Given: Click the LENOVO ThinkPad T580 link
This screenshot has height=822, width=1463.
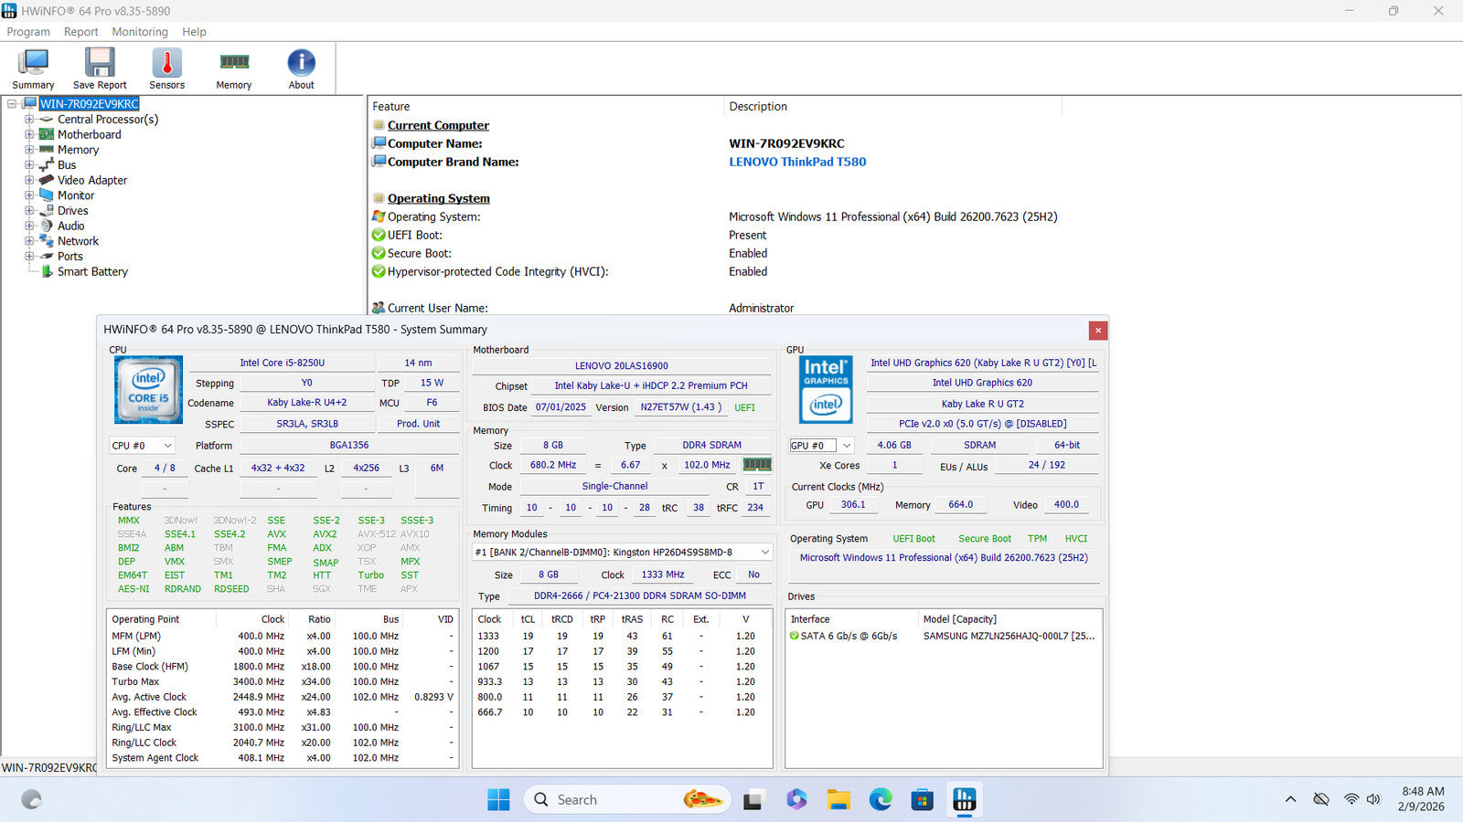Looking at the screenshot, I should (x=796, y=162).
